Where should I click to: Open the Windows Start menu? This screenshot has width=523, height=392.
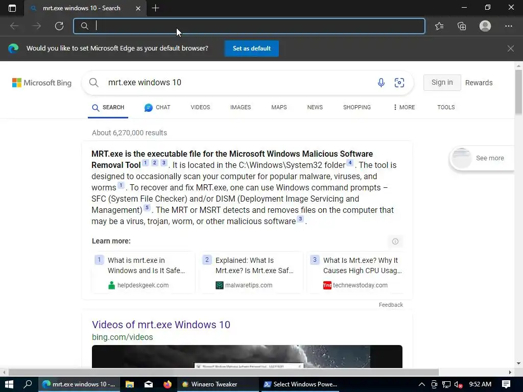pos(9,384)
